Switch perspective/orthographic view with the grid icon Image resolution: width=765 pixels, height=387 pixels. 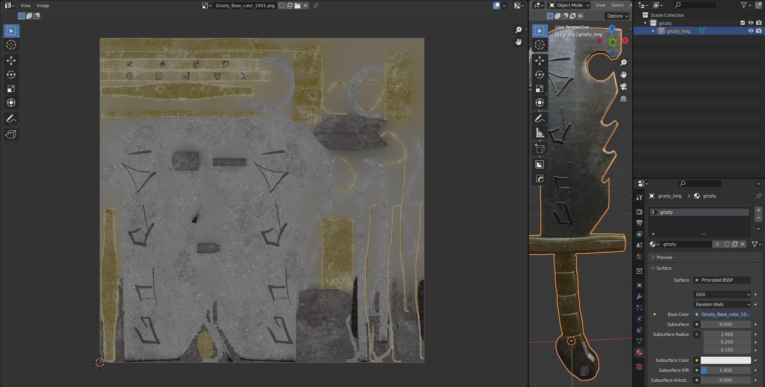coord(623,99)
